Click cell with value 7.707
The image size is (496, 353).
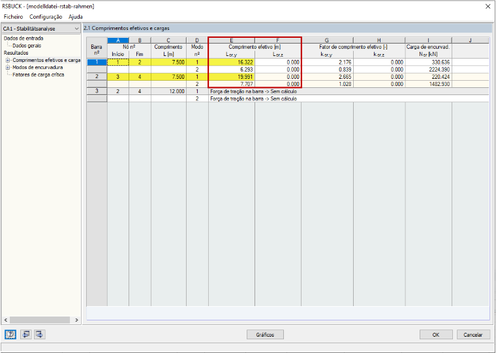click(x=232, y=84)
